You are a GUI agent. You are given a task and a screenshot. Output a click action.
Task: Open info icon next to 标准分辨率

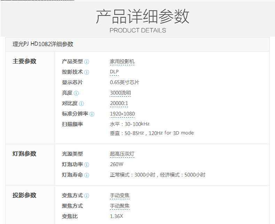[x=92, y=114]
